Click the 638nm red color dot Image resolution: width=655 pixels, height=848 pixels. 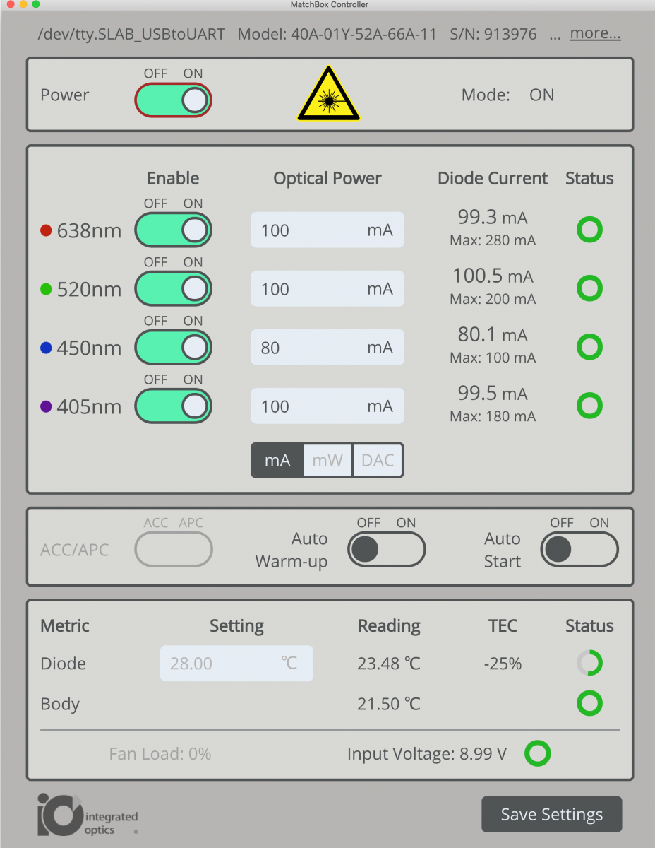point(47,230)
